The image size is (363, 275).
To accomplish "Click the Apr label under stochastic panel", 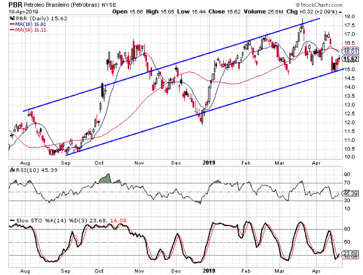I will pyautogui.click(x=316, y=271).
